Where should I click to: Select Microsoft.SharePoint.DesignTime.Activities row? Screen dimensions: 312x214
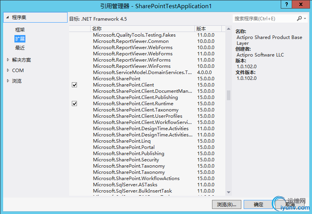[x=147, y=129]
